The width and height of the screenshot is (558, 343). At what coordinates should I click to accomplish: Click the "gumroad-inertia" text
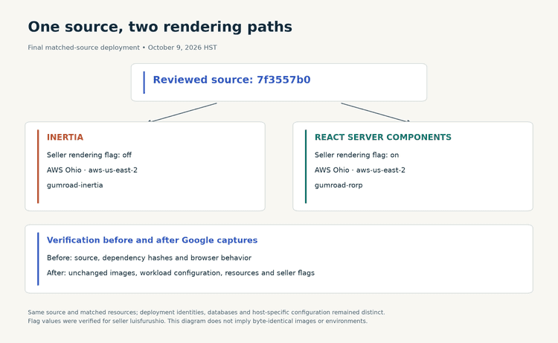74,185
